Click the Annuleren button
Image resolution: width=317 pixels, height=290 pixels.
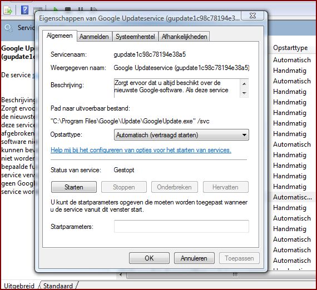[x=194, y=258]
